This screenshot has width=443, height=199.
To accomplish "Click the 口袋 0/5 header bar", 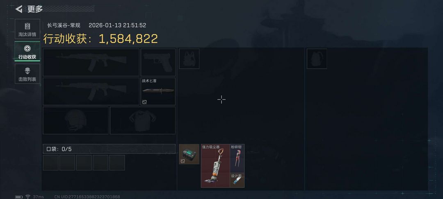I will (109, 149).
